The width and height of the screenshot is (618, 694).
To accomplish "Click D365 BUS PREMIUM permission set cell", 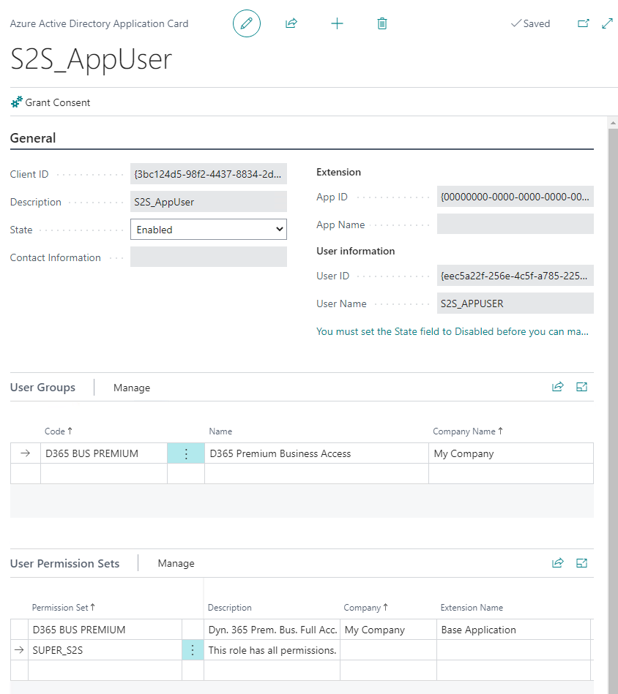I will (105, 630).
